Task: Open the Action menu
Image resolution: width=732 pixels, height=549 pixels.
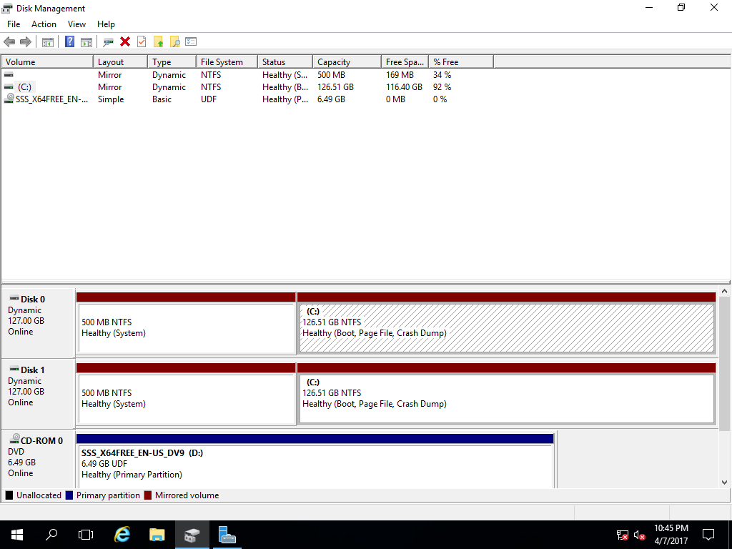Action: [44, 24]
